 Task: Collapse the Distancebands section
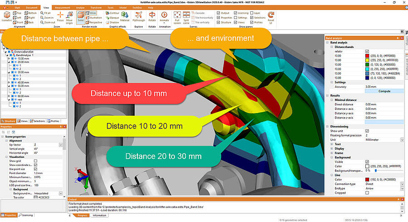tap(332, 47)
